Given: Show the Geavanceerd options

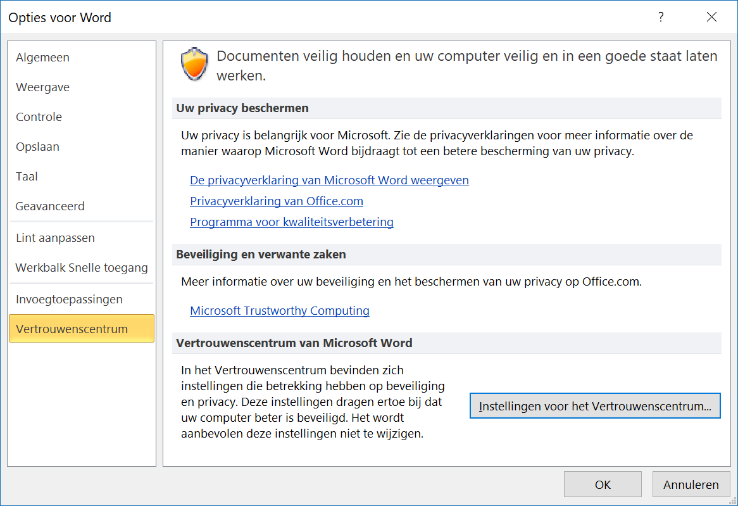Looking at the screenshot, I should [x=50, y=206].
